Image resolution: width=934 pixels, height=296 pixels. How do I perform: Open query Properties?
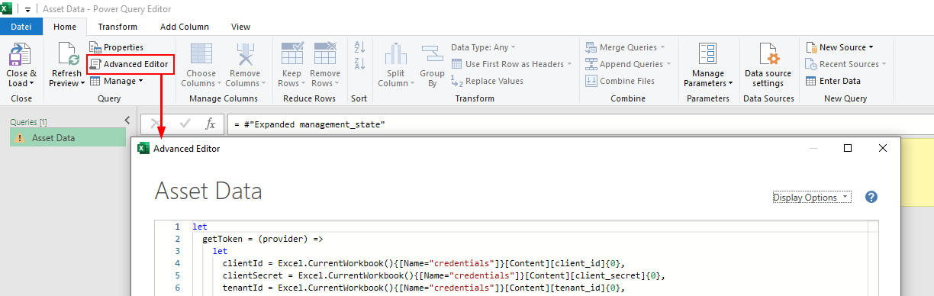click(x=116, y=47)
